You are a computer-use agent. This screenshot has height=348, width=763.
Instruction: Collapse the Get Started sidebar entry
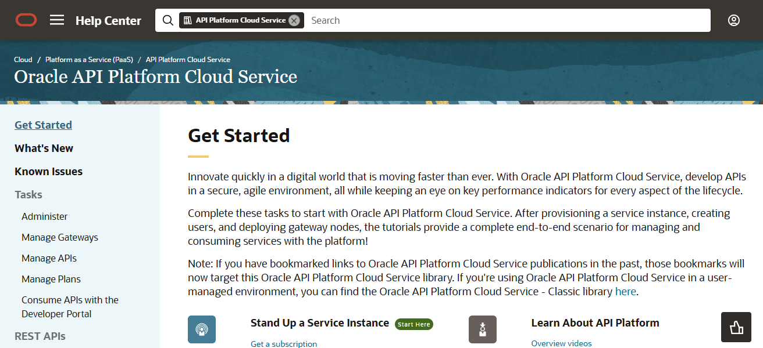click(43, 124)
